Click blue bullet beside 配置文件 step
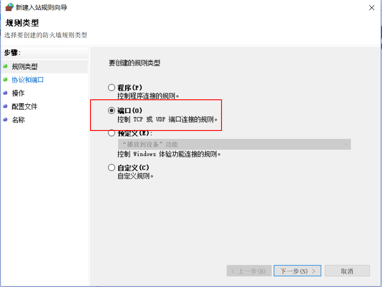Image resolution: width=382 pixels, height=287 pixels. click(6, 106)
